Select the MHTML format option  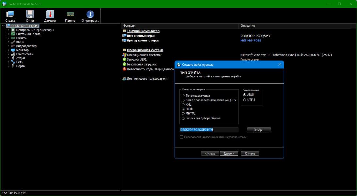[x=183, y=114]
